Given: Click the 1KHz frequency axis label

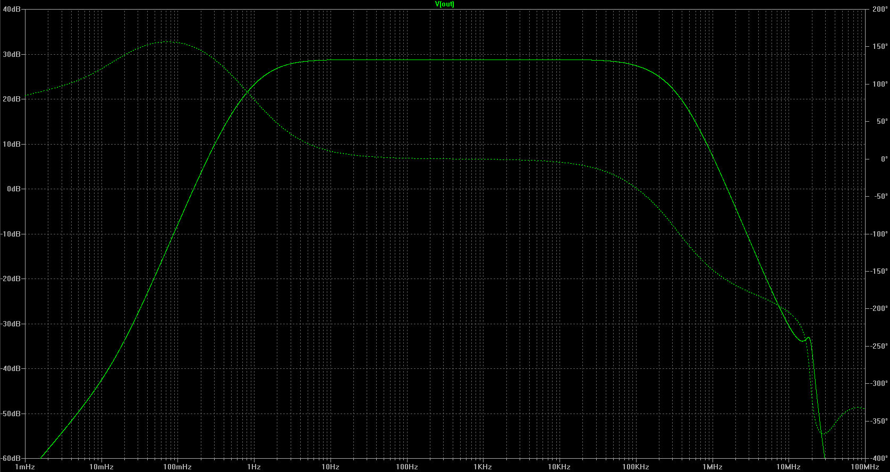Looking at the screenshot, I should [482, 467].
